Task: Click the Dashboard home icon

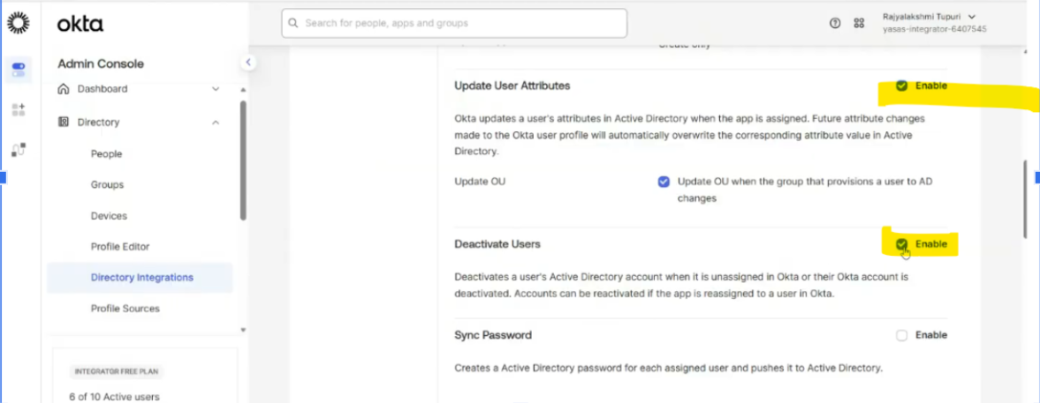Action: pos(63,89)
